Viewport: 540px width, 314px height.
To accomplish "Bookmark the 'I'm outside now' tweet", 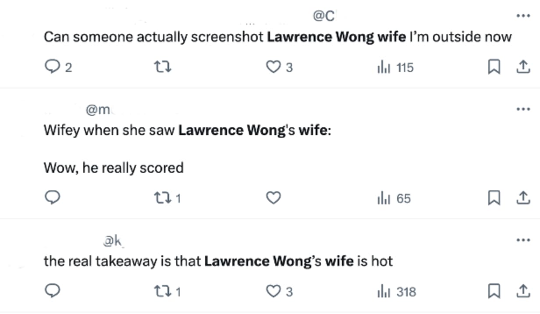I will click(494, 68).
